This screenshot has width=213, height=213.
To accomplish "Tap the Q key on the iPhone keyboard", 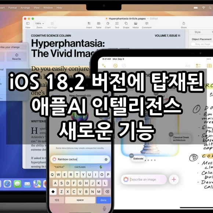I will (52, 174).
